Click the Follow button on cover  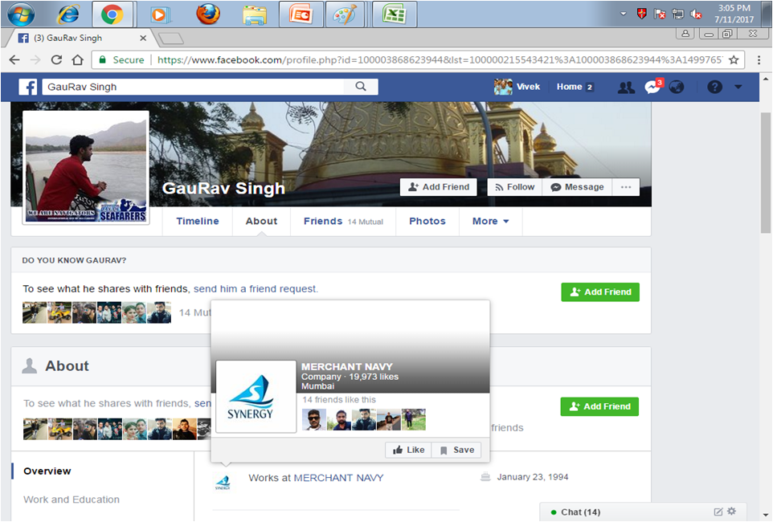pyautogui.click(x=513, y=187)
